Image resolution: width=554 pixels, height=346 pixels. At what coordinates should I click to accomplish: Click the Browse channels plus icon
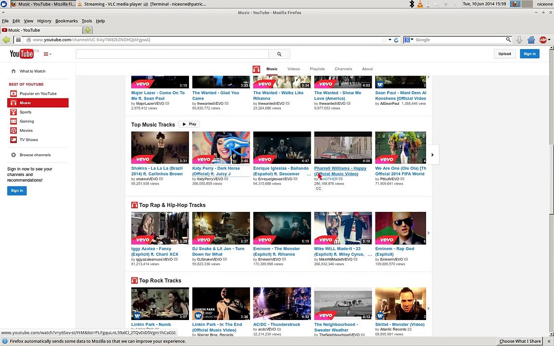13,155
